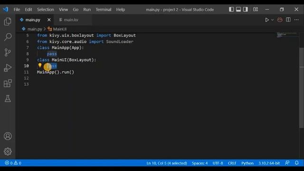Screen dimensions: 304x171
Task: Open the Accounts menu icon
Action: [8, 136]
